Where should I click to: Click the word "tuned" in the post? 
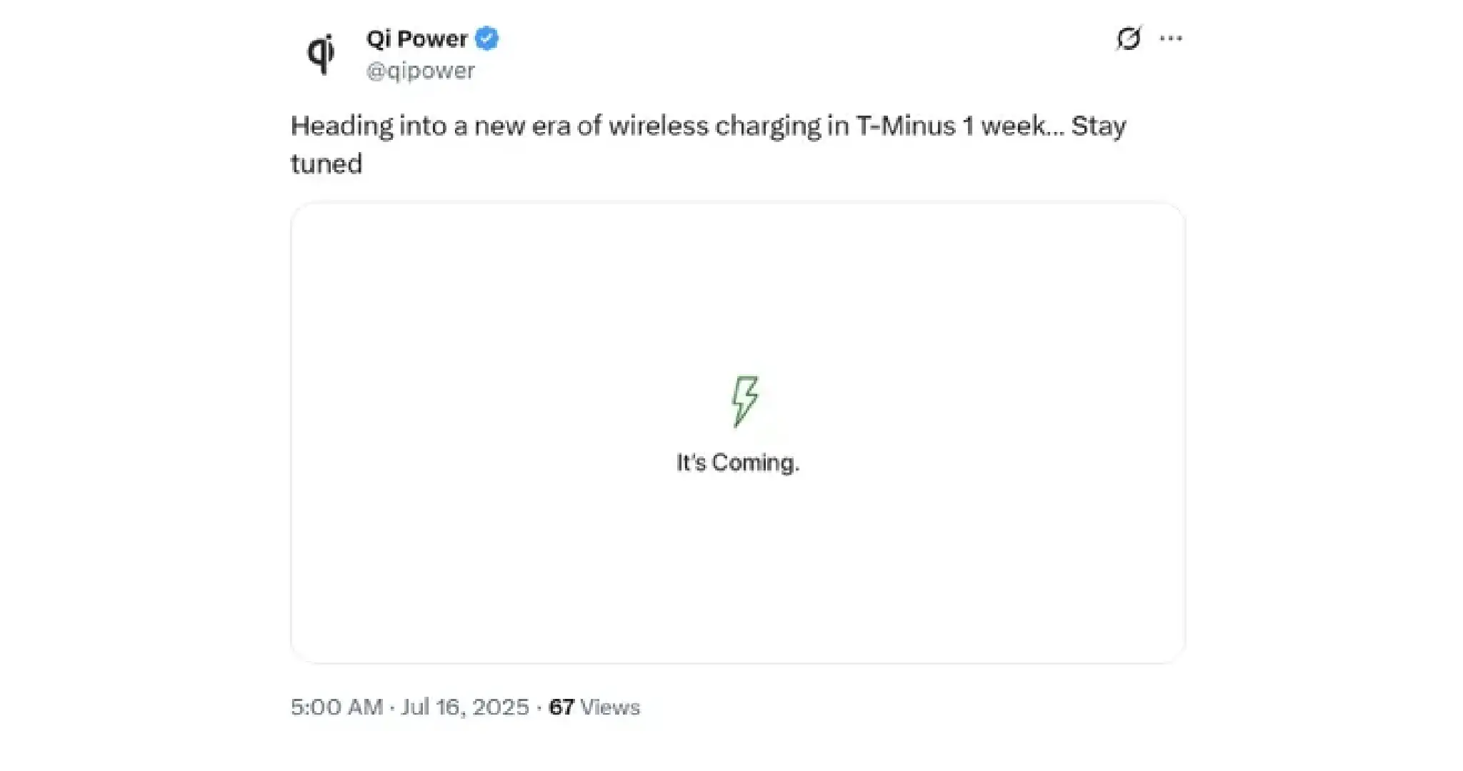pos(326,164)
